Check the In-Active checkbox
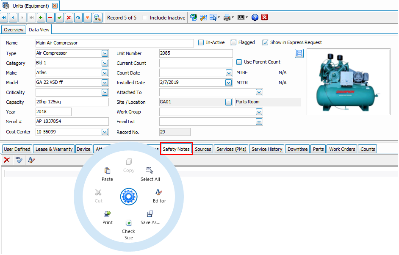 tap(201, 42)
